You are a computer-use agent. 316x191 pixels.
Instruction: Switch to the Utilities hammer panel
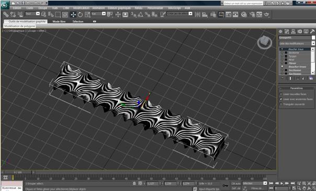[312, 31]
